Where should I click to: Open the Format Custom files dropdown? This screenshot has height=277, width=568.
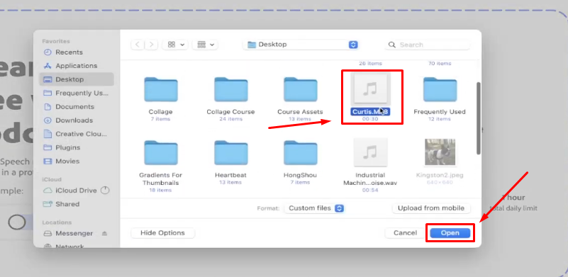[314, 208]
